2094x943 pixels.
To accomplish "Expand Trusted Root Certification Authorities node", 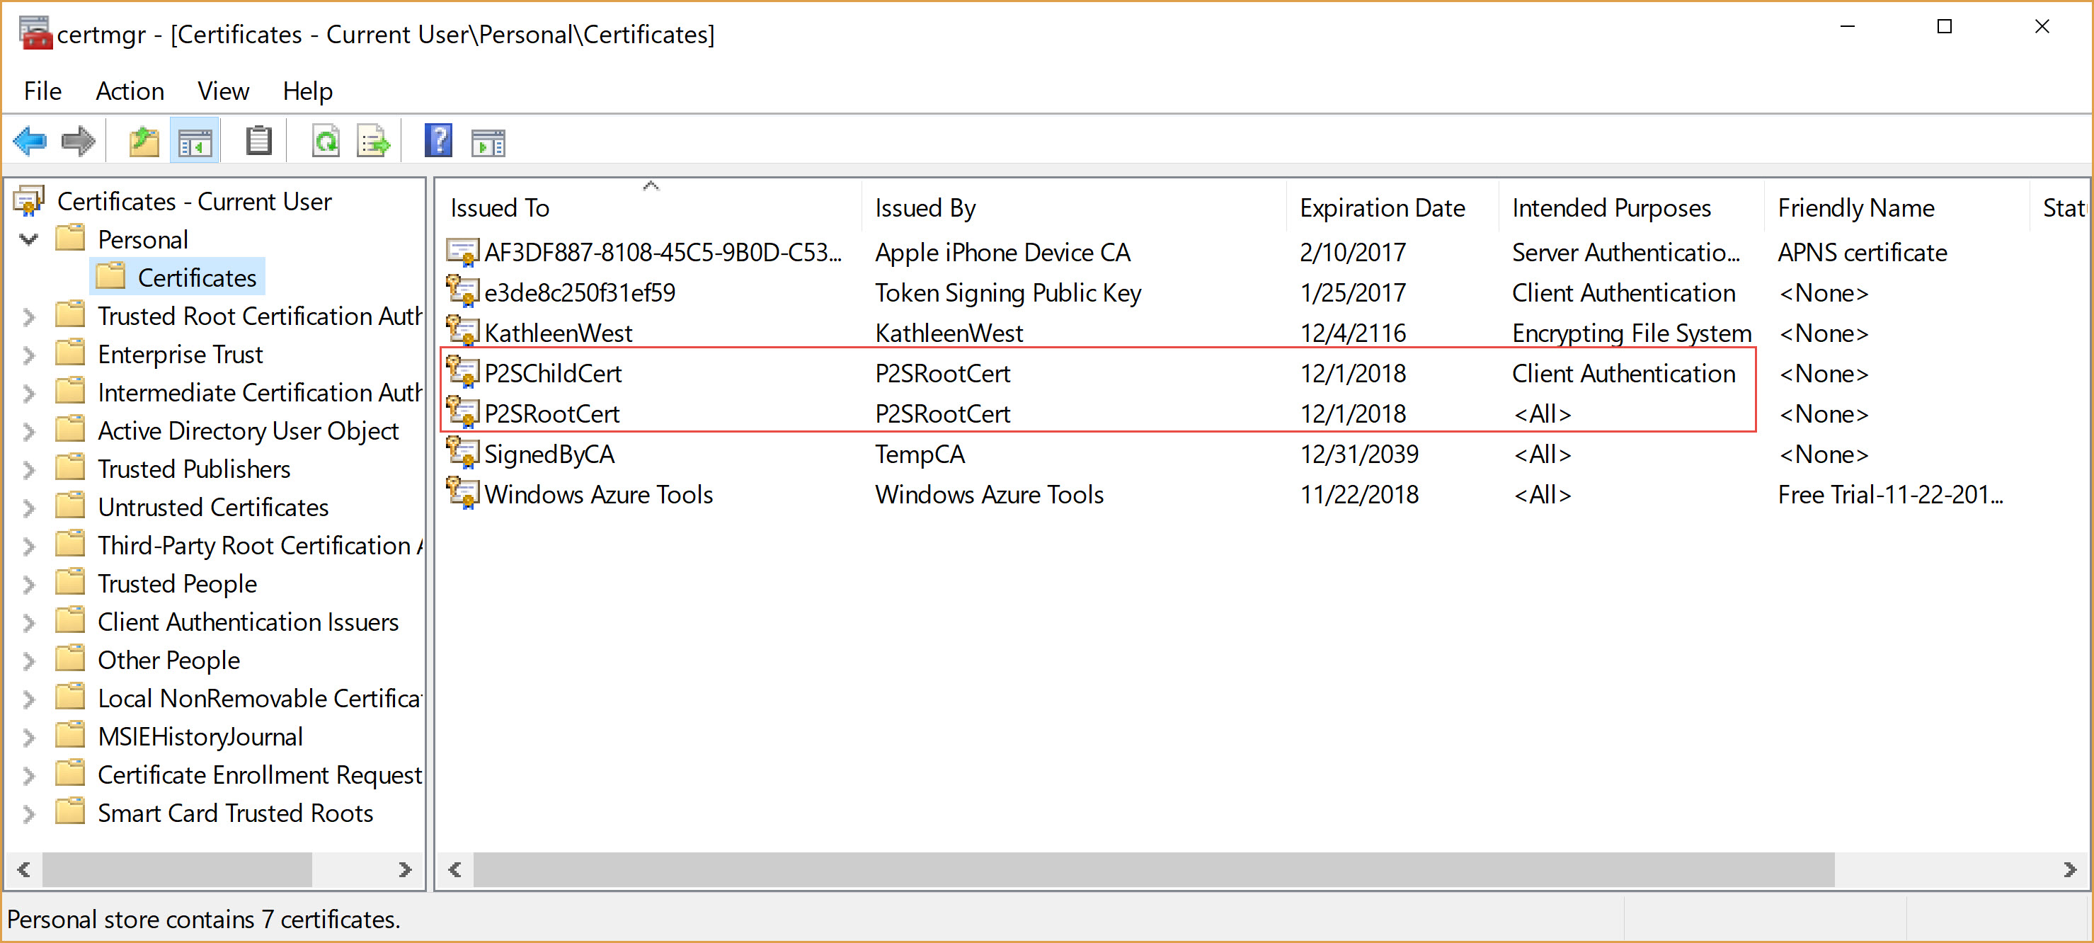I will (29, 316).
